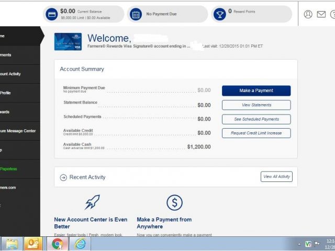The image size is (335, 251).
Task: Select the Rewards sidebar item
Action: [x=20, y=112]
